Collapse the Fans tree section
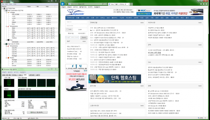 (6, 40)
